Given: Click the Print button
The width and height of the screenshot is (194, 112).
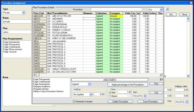Looking at the screenshot, I should (156, 84).
